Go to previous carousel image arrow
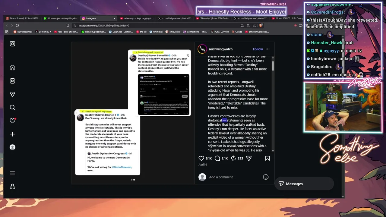This screenshot has width=386, height=217. pos(76,113)
